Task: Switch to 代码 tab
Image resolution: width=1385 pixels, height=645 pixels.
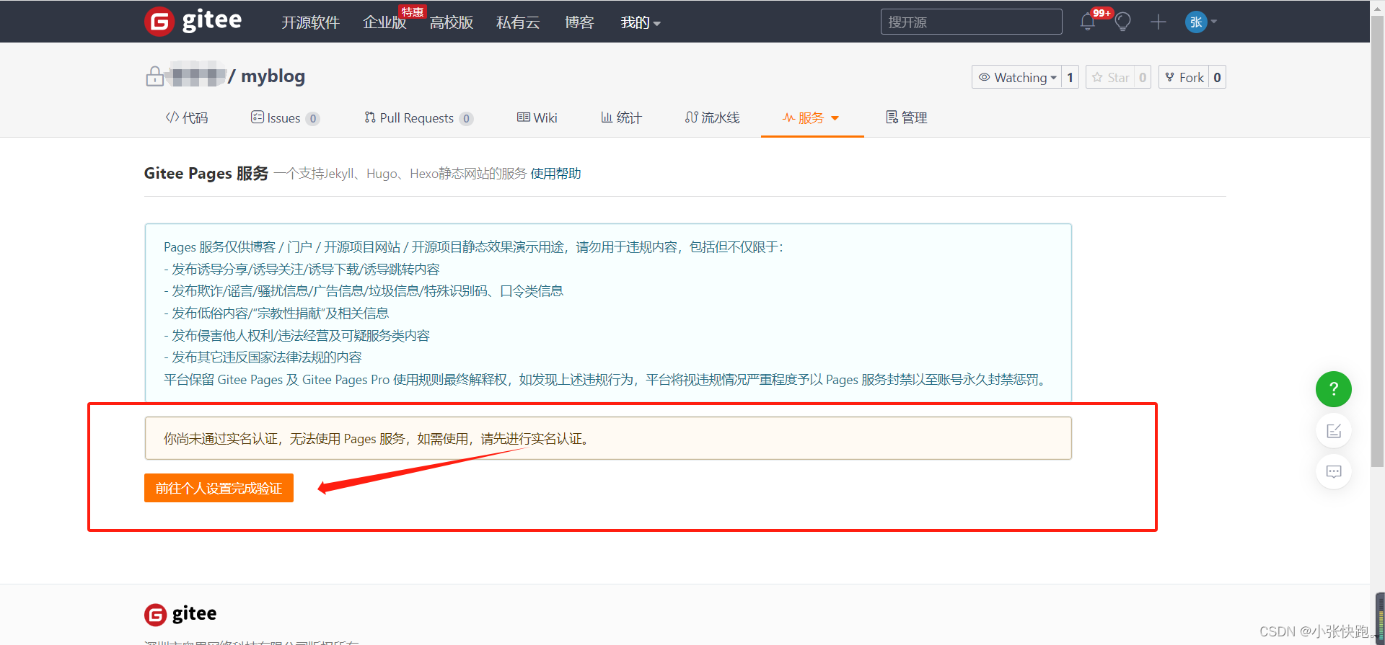Action: point(187,117)
